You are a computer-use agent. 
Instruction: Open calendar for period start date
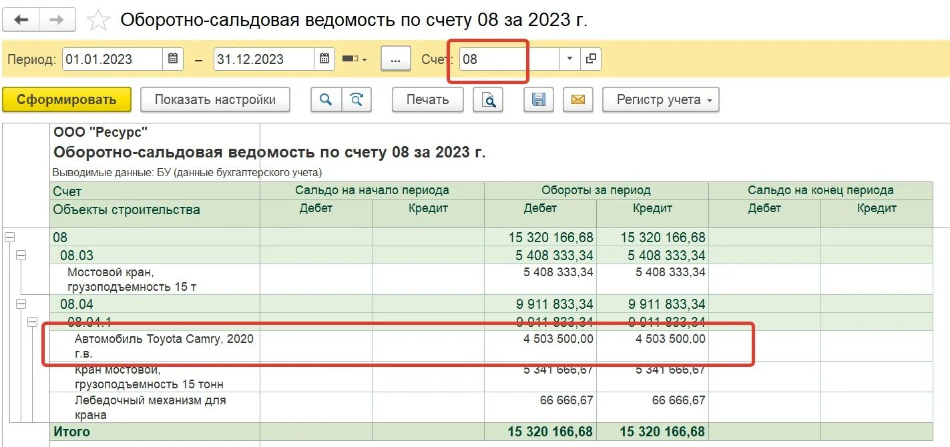coord(172,59)
